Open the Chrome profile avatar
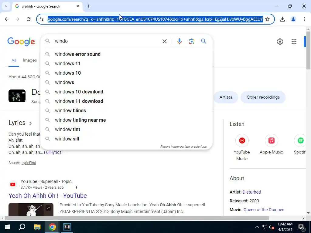 coord(293,19)
